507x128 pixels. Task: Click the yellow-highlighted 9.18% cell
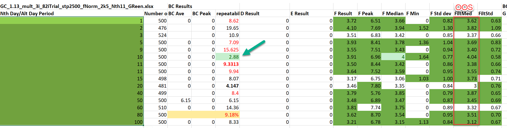pyautogui.click(x=227, y=115)
